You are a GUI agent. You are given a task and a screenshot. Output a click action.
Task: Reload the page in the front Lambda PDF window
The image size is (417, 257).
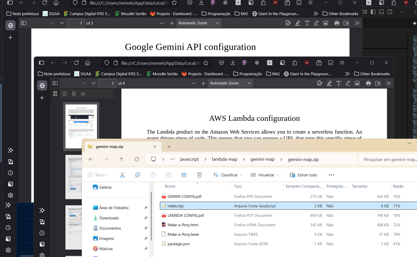point(76,63)
